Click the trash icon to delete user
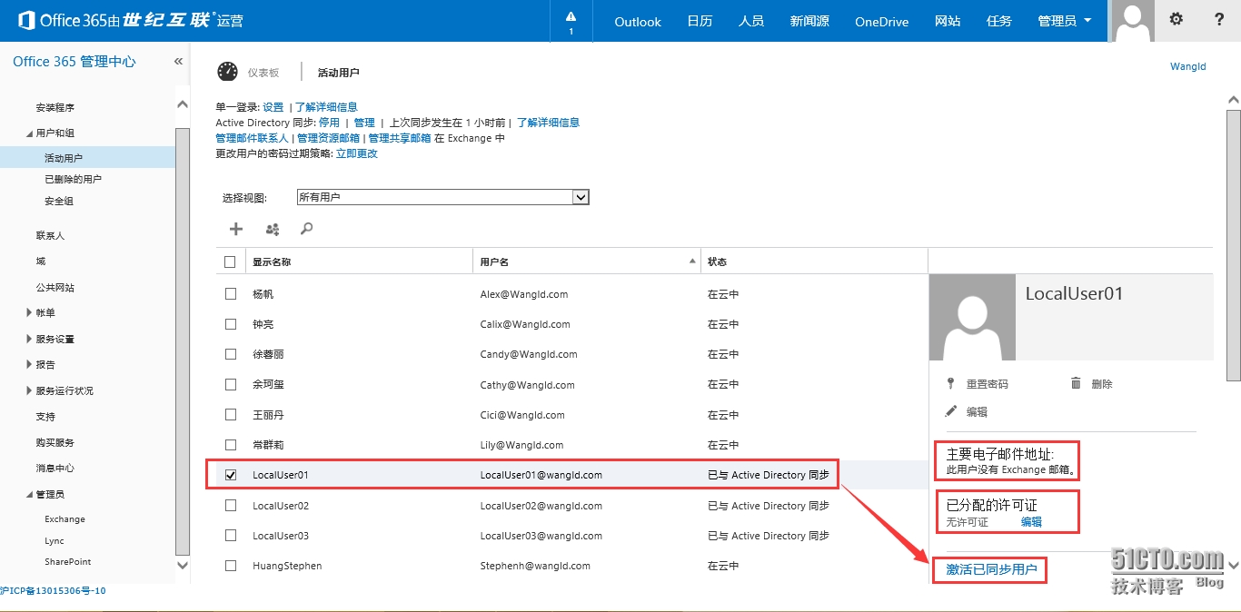1241x612 pixels. tap(1076, 383)
